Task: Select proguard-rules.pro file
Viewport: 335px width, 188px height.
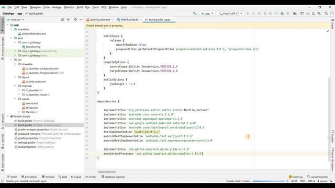Action: pyautogui.click(x=48, y=134)
